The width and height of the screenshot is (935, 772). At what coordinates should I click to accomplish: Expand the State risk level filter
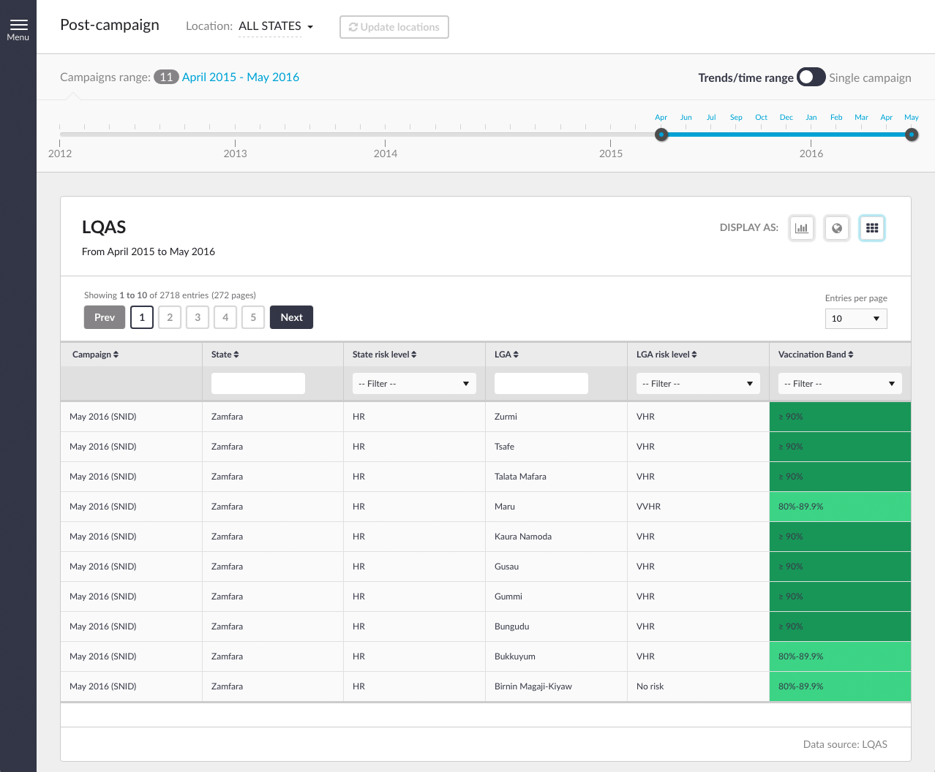pos(414,384)
